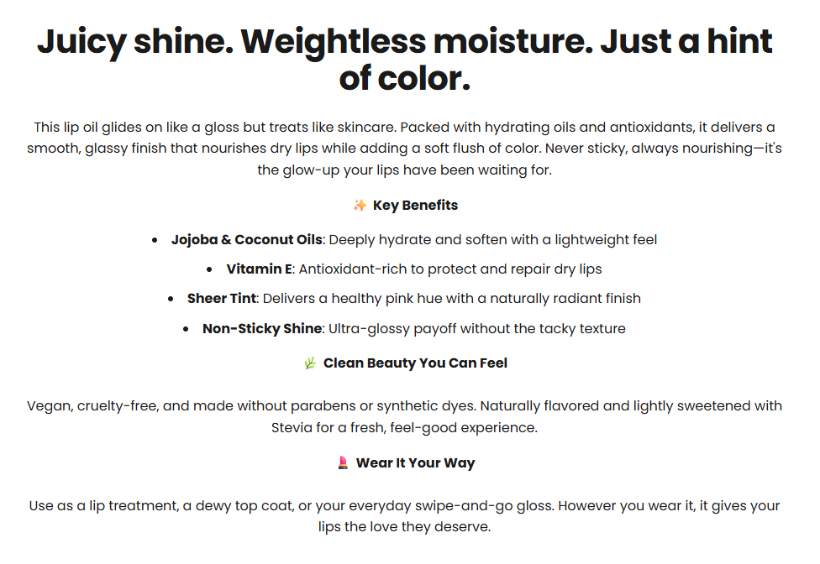Click the sparkles emoji beside Key Benefits

(x=360, y=206)
